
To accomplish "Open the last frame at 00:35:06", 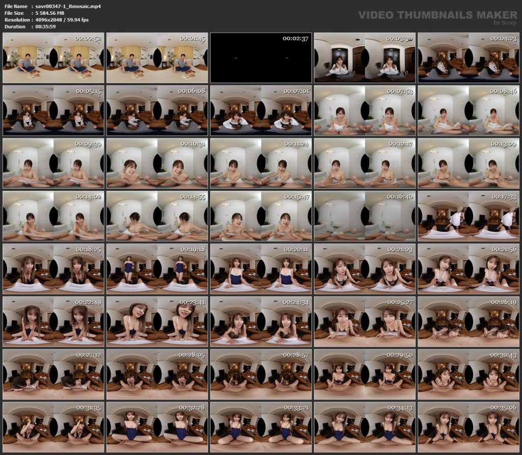I will (468, 427).
